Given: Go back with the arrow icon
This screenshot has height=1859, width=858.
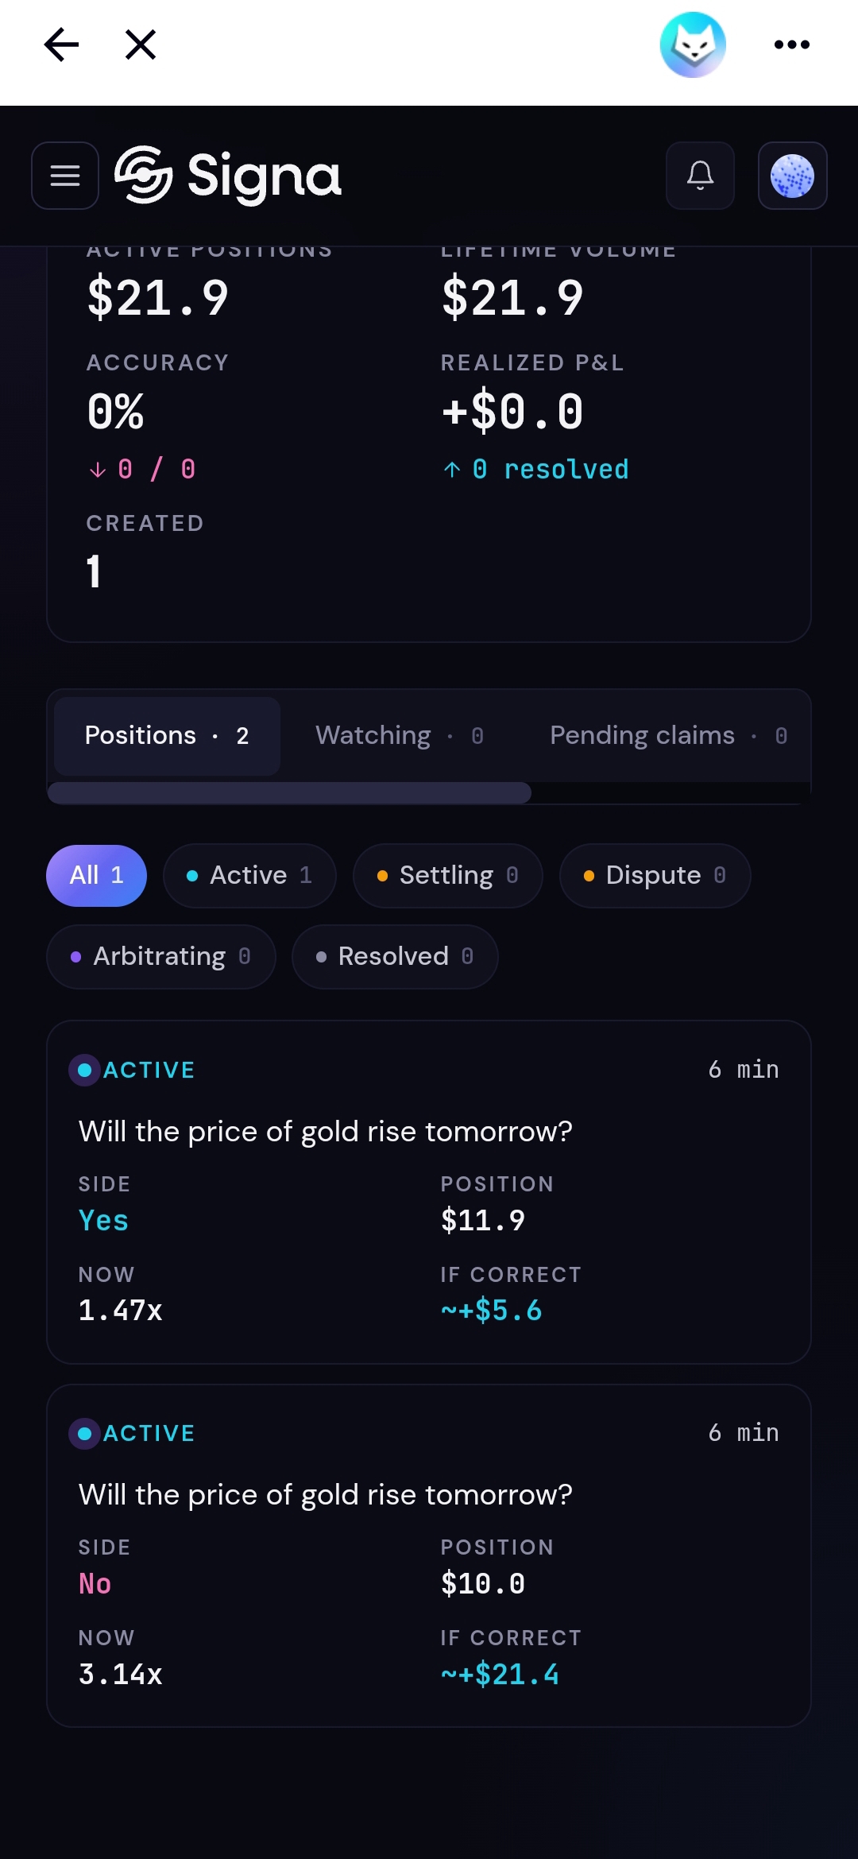Looking at the screenshot, I should (x=61, y=45).
